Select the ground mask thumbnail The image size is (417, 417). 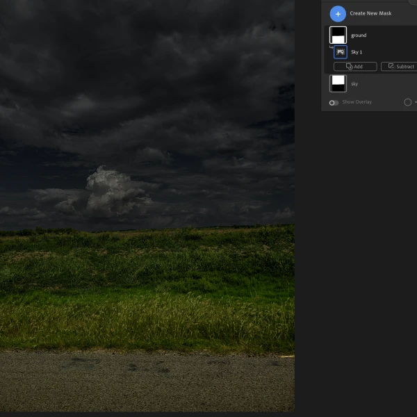click(338, 35)
